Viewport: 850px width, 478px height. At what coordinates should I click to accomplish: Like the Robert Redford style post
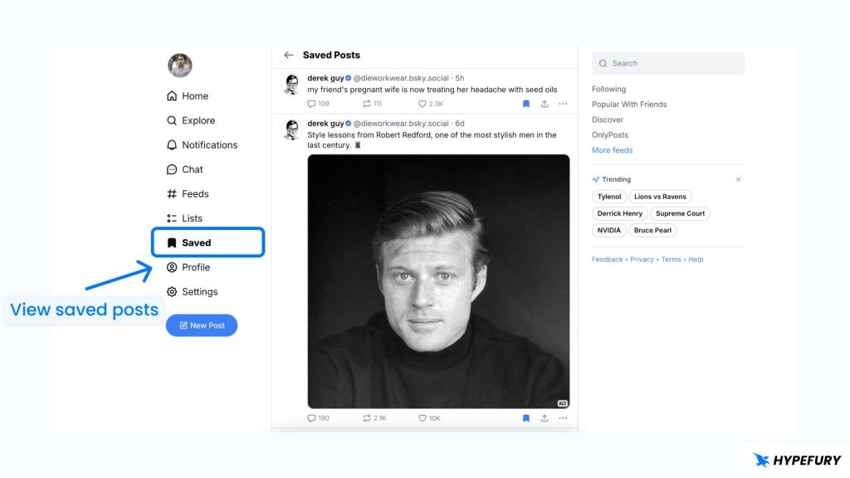(422, 418)
